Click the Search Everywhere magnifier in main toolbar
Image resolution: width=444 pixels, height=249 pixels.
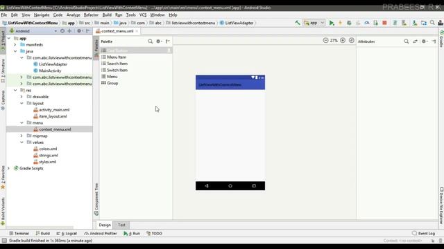click(432, 23)
